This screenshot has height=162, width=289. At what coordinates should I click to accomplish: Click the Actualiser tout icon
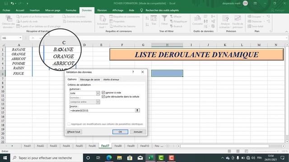coord(103,19)
